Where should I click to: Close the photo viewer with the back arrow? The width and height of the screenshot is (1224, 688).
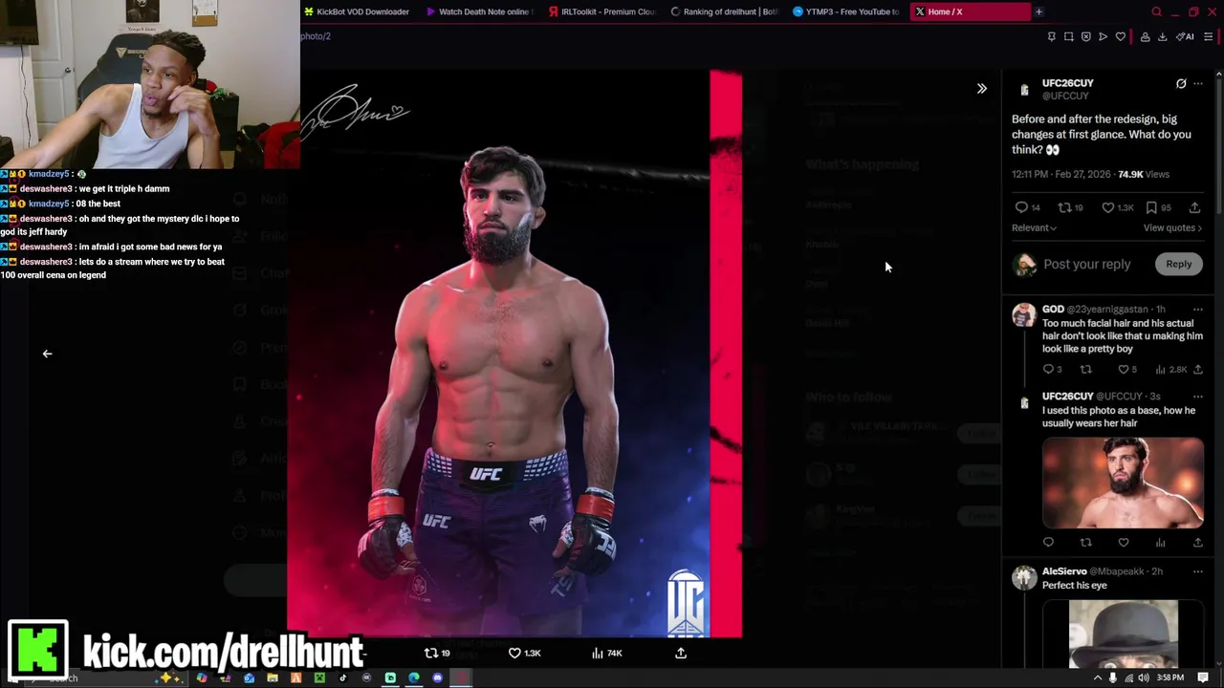tap(47, 354)
